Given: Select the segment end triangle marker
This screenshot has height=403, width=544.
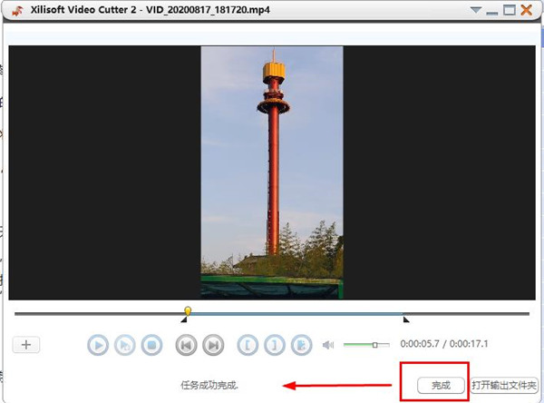Looking at the screenshot, I should [406, 319].
